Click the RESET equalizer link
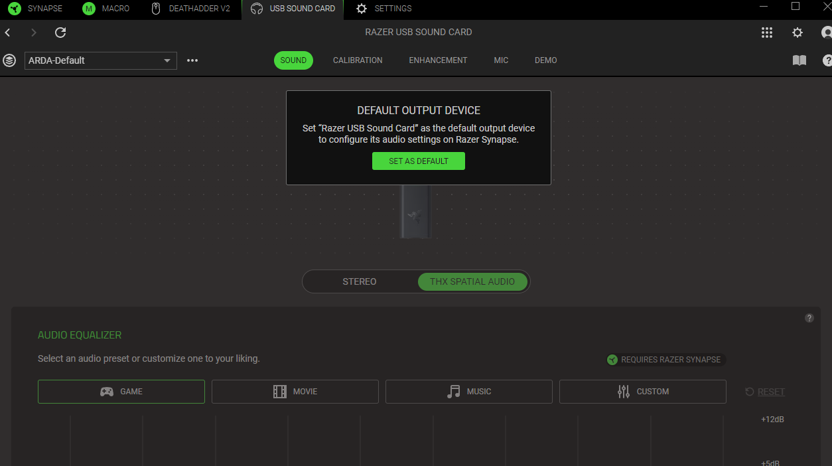The height and width of the screenshot is (466, 832). point(765,392)
